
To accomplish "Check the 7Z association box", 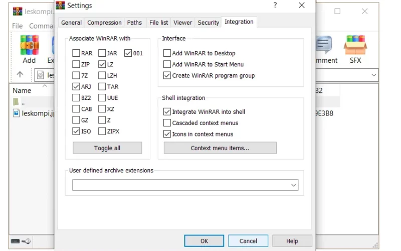I will point(76,75).
